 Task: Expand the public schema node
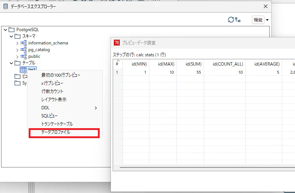tap(17, 57)
